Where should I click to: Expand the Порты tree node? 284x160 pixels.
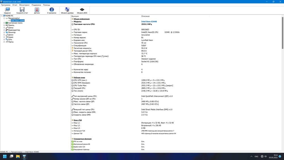click(x=4, y=42)
